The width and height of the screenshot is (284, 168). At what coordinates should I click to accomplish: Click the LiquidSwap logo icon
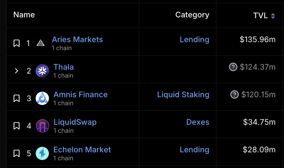(x=42, y=126)
